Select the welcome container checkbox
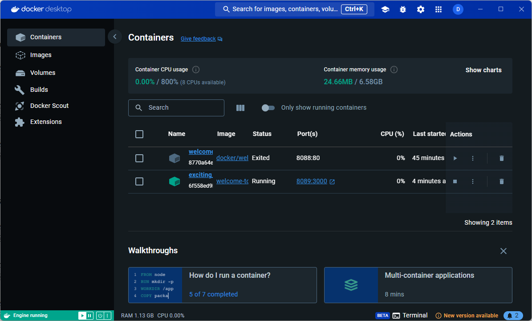 coord(139,158)
